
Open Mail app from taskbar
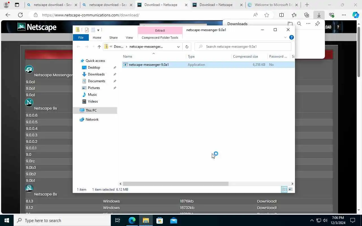174,220
